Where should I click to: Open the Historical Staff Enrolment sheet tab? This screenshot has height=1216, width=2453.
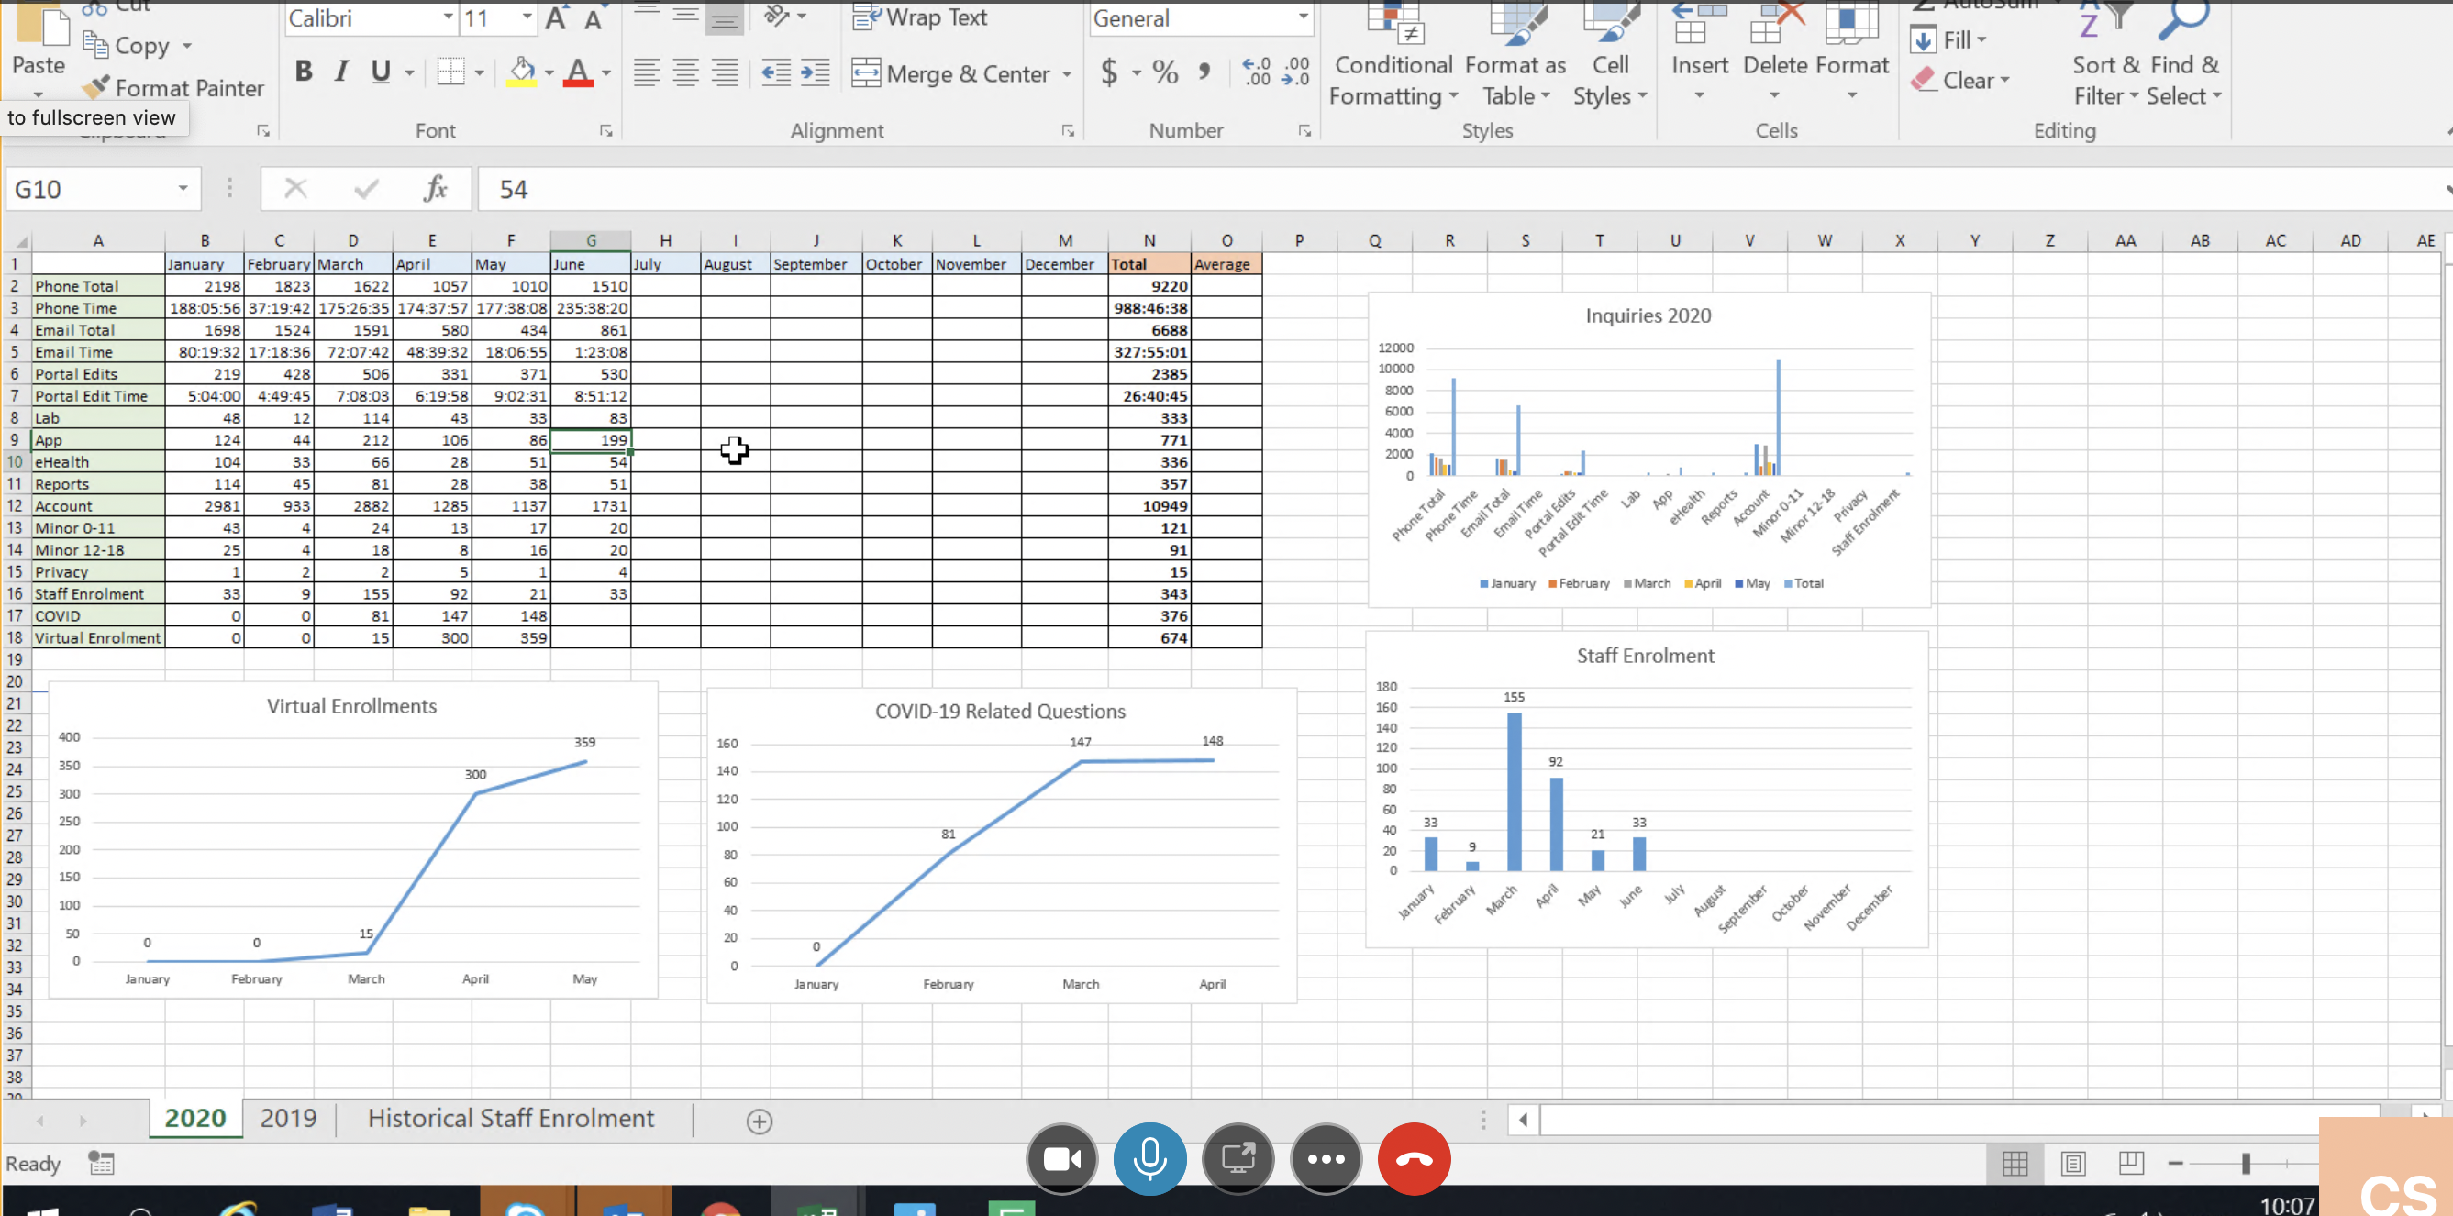pos(510,1118)
